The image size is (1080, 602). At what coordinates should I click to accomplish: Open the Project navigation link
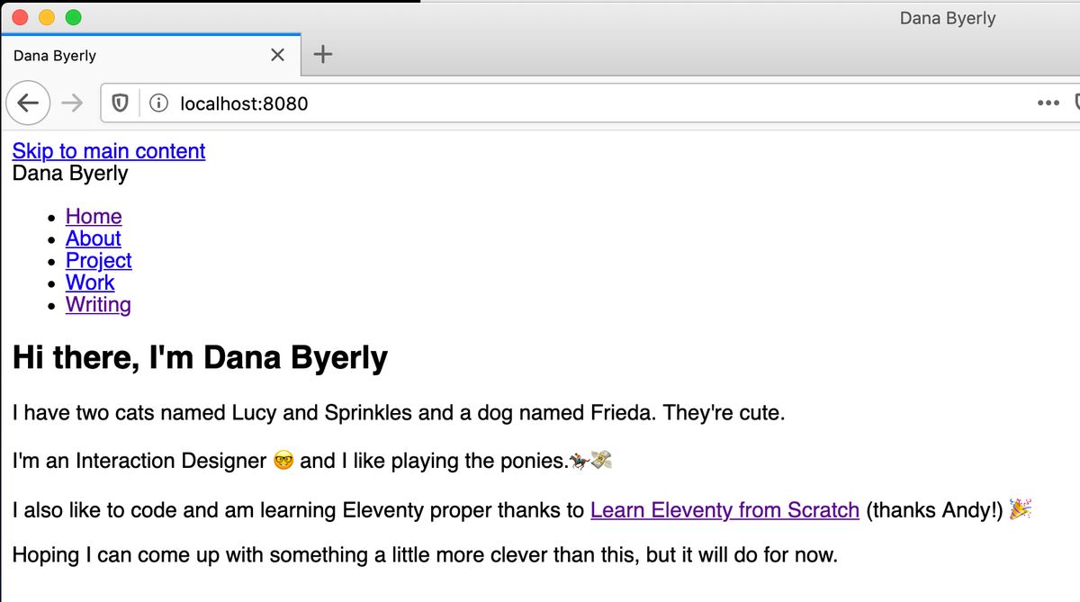click(x=99, y=261)
